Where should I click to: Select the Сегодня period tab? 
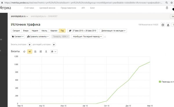point(16,31)
